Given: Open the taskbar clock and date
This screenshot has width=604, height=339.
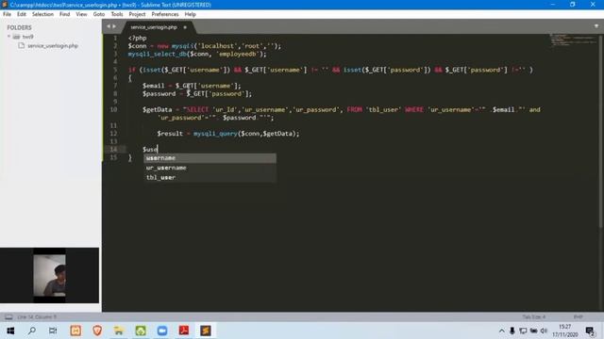Looking at the screenshot, I should point(565,331).
